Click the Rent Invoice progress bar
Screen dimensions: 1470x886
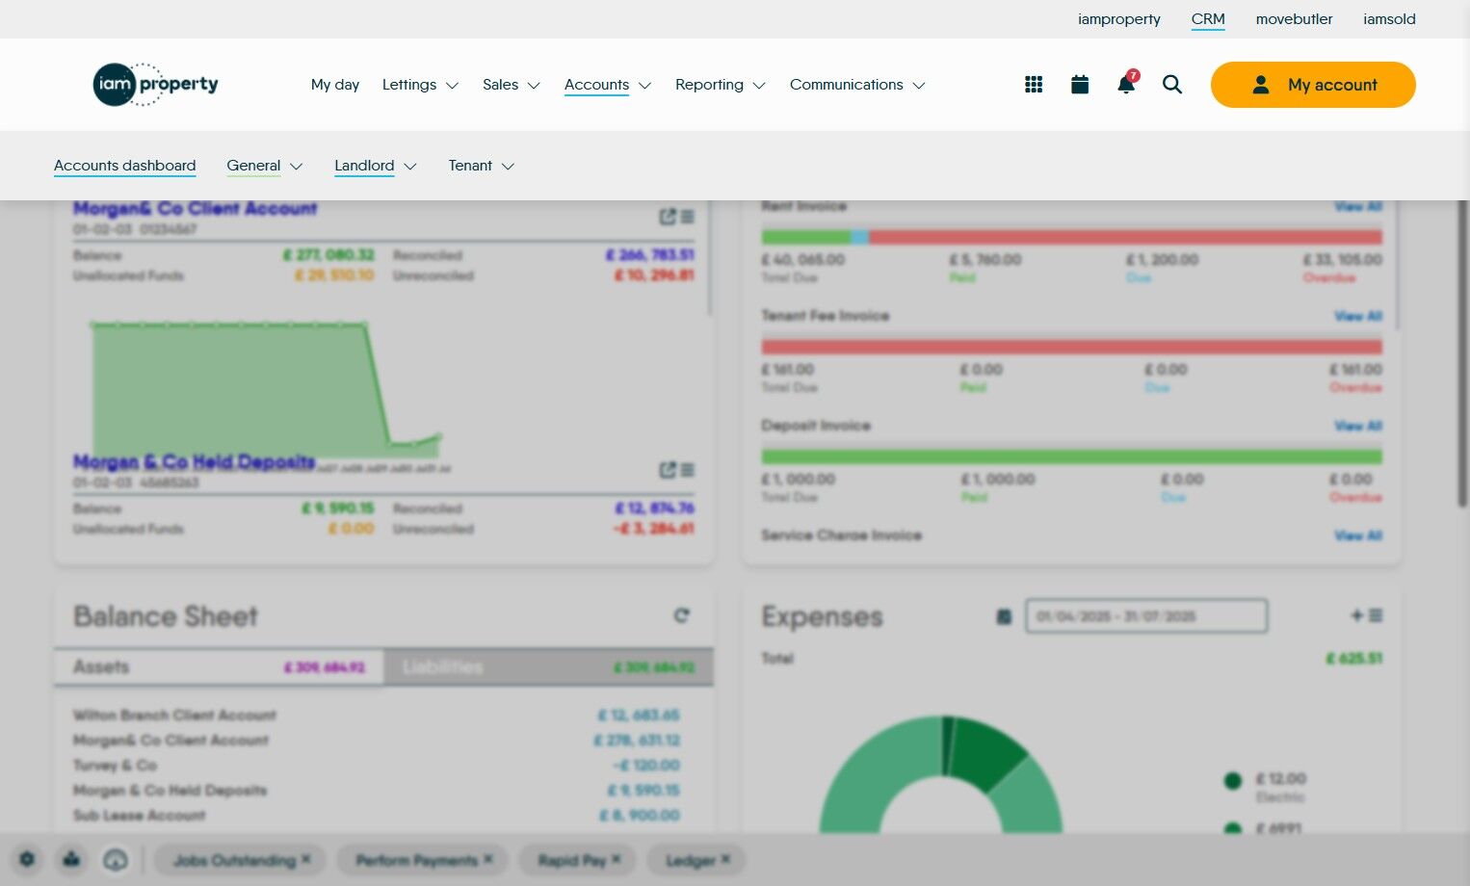tap(1071, 237)
